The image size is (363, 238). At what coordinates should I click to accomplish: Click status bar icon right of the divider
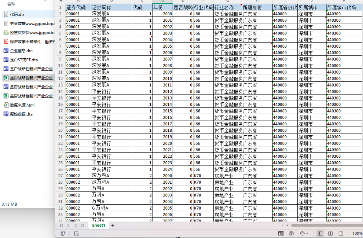77,234
